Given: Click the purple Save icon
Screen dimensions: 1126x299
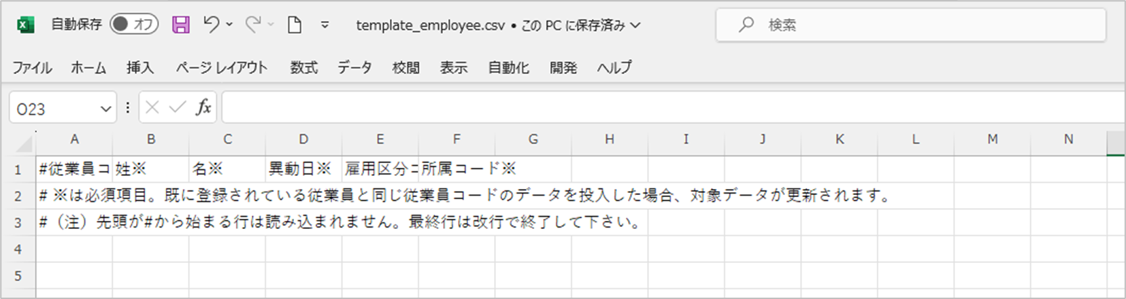Looking at the screenshot, I should click(181, 25).
